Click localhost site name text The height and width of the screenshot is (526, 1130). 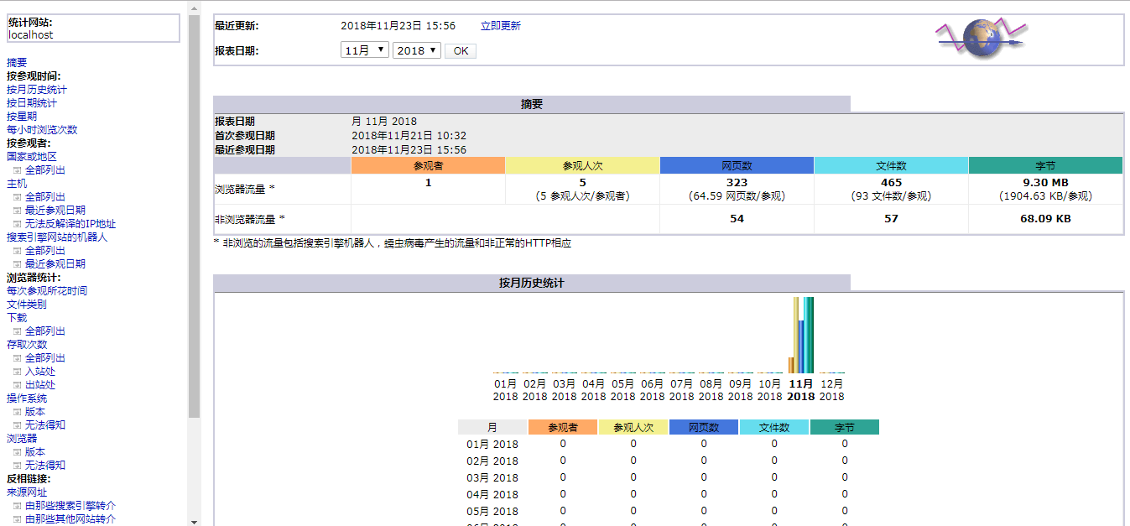(x=30, y=35)
